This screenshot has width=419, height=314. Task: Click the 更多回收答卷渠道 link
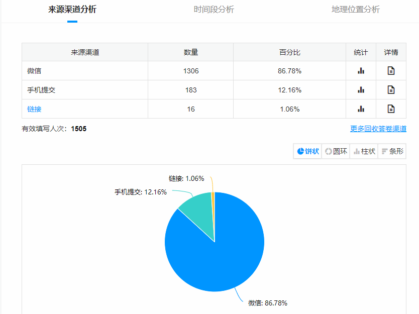coord(378,129)
